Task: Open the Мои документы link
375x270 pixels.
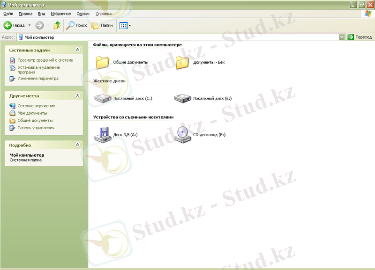Action: pos(32,113)
